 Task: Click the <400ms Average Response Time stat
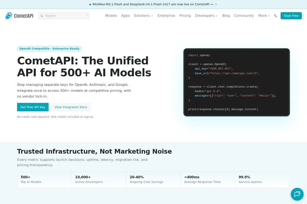208,179
